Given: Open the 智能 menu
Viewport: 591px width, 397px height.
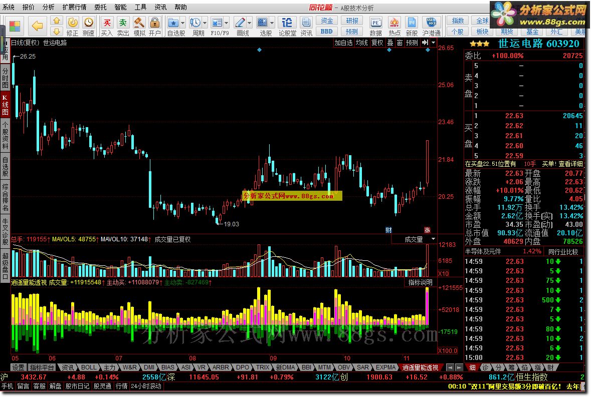Looking at the screenshot, I should [121, 7].
